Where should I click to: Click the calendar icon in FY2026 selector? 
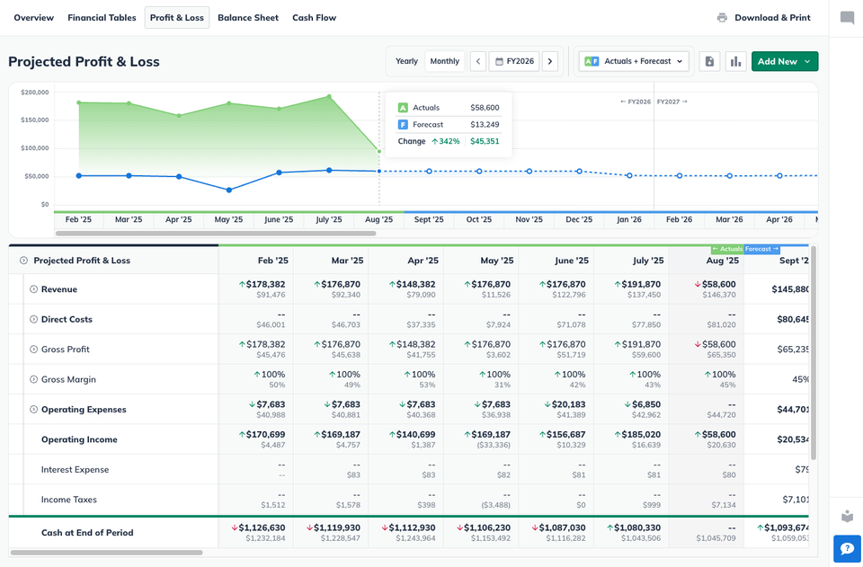coord(499,62)
